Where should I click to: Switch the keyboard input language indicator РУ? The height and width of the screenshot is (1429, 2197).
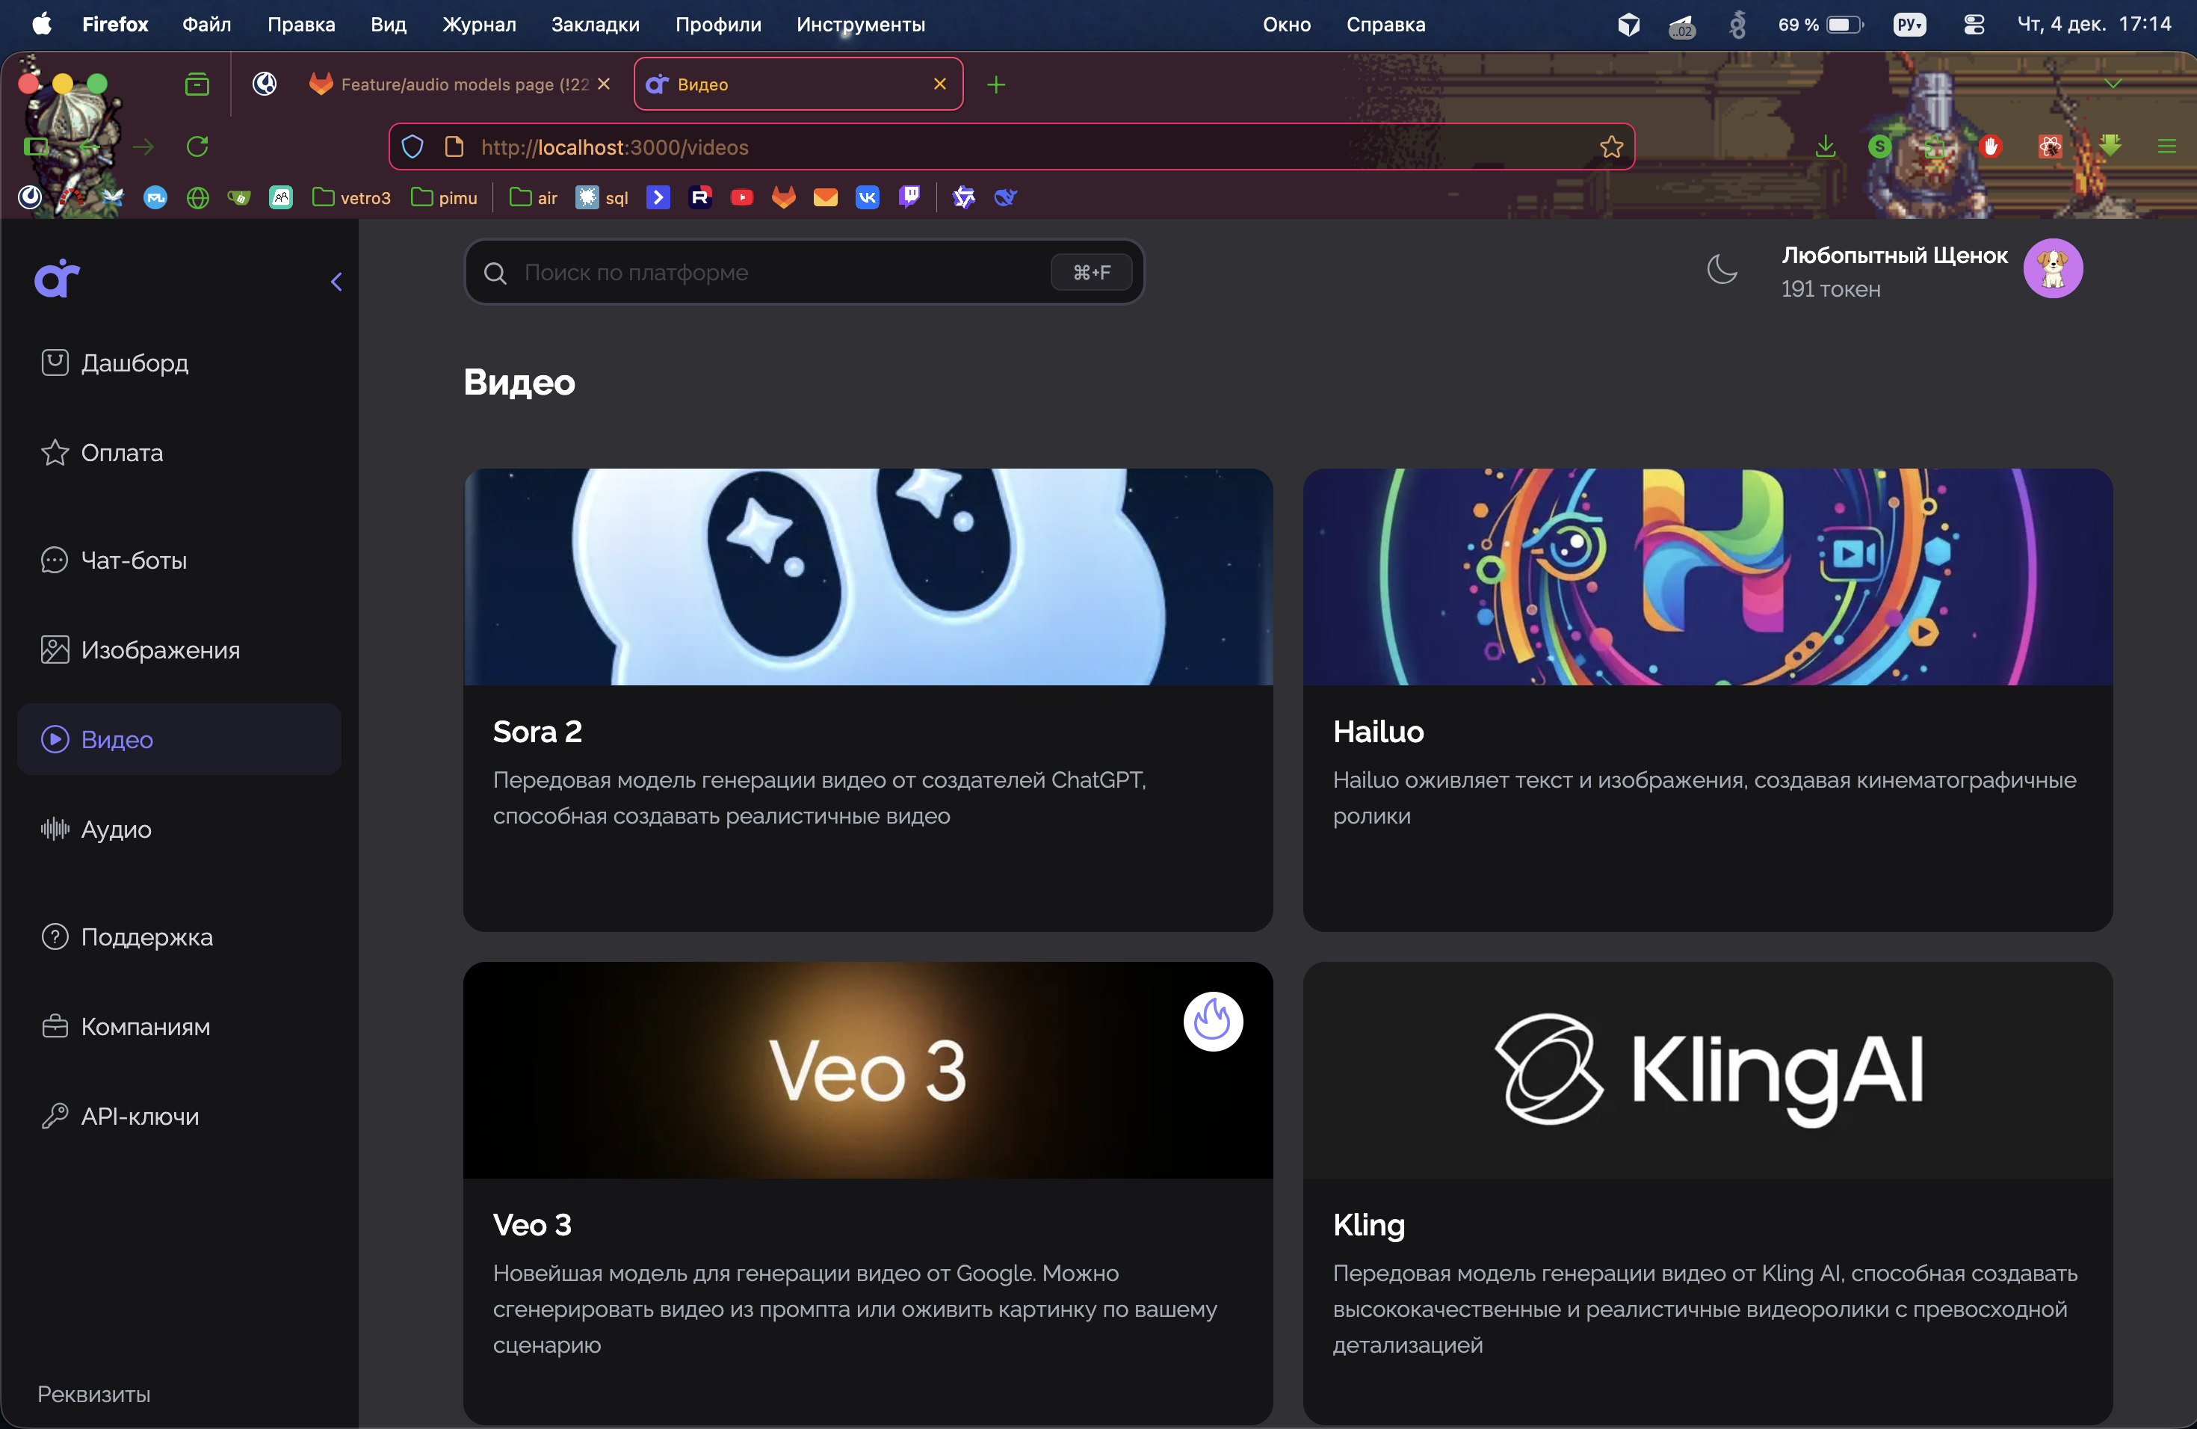pyautogui.click(x=1909, y=25)
